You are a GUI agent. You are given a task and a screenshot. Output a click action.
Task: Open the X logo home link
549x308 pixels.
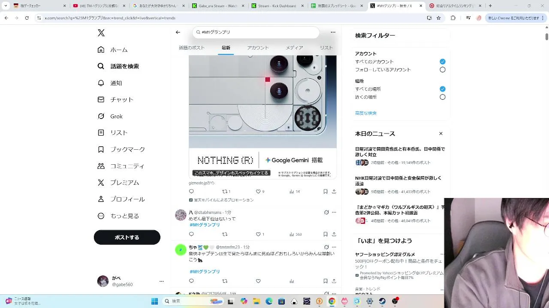click(101, 33)
